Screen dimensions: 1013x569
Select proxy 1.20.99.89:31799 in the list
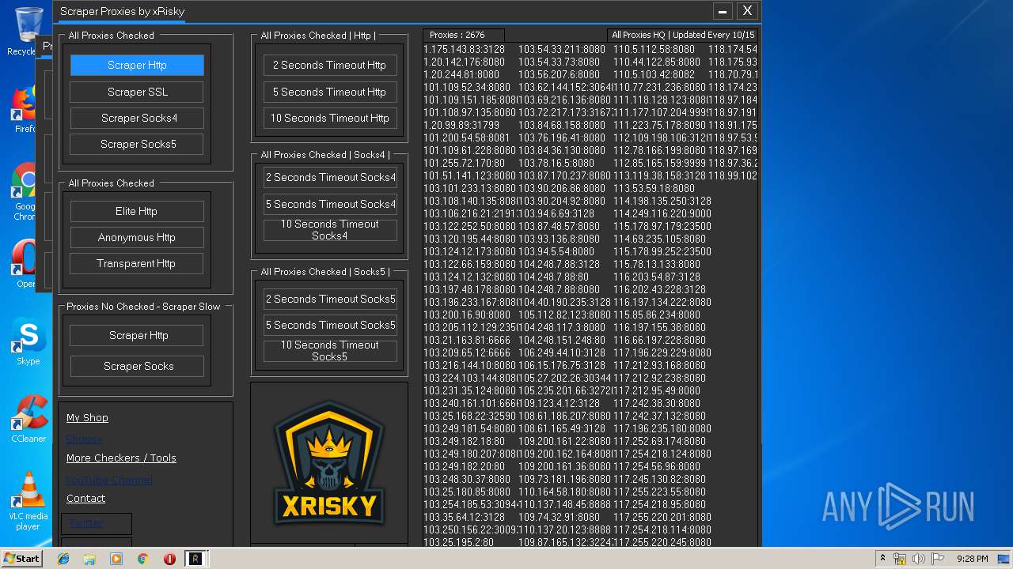(x=461, y=125)
